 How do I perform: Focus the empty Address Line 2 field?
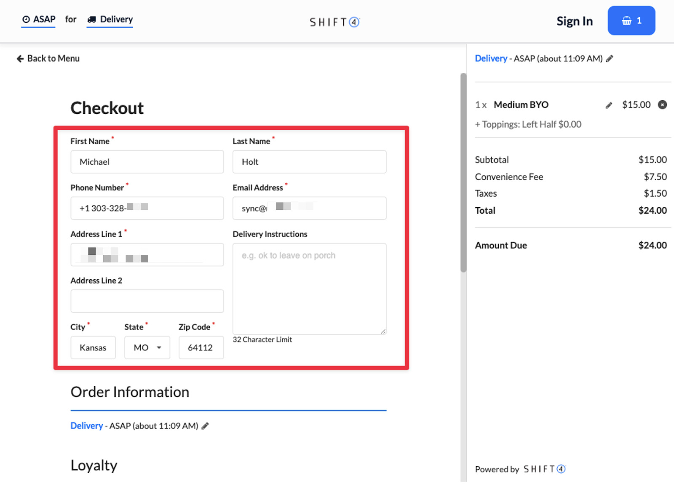(x=147, y=301)
